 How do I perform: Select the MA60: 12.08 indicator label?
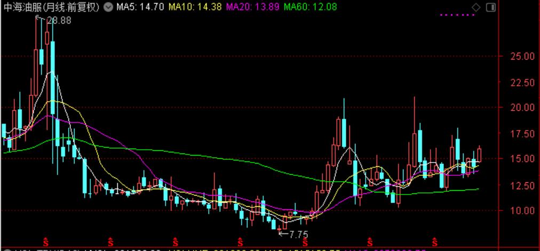311,7
